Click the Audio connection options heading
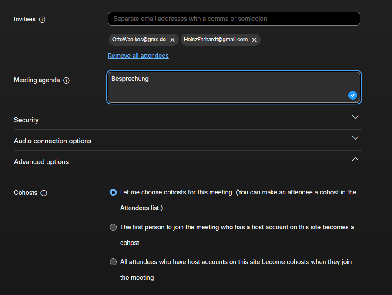The height and width of the screenshot is (295, 392). [53, 141]
